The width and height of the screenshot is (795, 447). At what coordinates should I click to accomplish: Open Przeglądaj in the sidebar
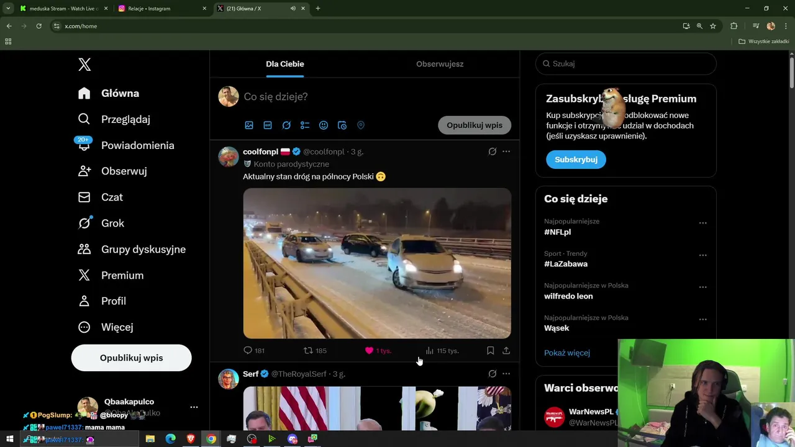click(x=114, y=119)
